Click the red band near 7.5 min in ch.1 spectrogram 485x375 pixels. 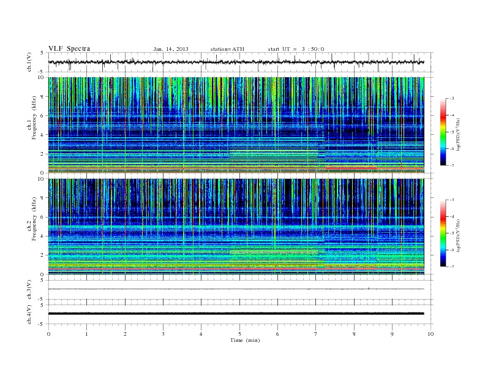(351, 168)
